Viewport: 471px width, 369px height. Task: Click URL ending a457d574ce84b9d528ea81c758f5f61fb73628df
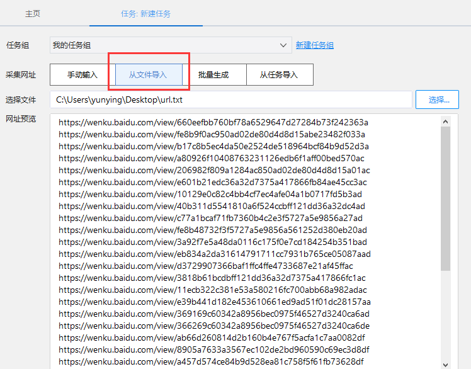(x=211, y=362)
